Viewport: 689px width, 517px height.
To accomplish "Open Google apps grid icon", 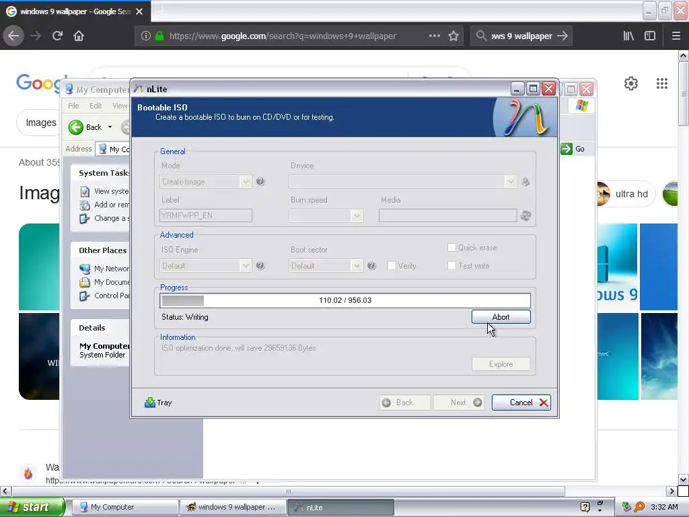I will click(662, 83).
